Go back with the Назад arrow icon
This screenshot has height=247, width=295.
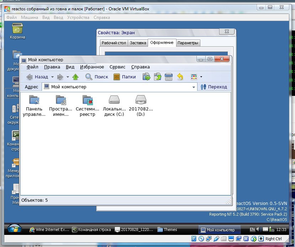coord(29,77)
